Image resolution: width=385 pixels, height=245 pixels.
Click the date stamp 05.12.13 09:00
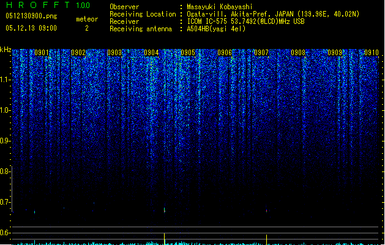pyautogui.click(x=31, y=28)
